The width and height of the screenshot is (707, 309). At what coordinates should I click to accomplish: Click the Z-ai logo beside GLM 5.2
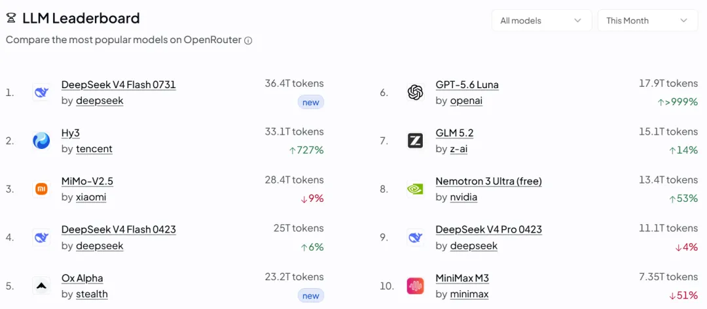[x=415, y=141]
